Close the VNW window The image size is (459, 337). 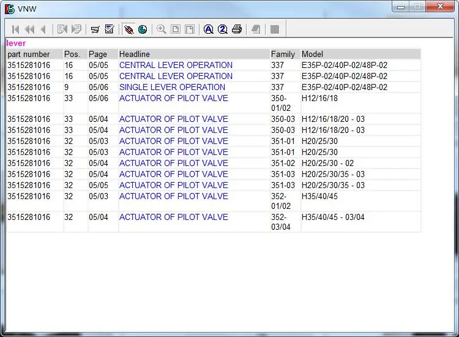pyautogui.click(x=441, y=7)
